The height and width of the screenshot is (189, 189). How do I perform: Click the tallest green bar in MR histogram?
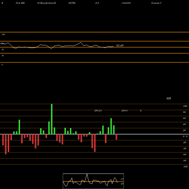pos(52,119)
